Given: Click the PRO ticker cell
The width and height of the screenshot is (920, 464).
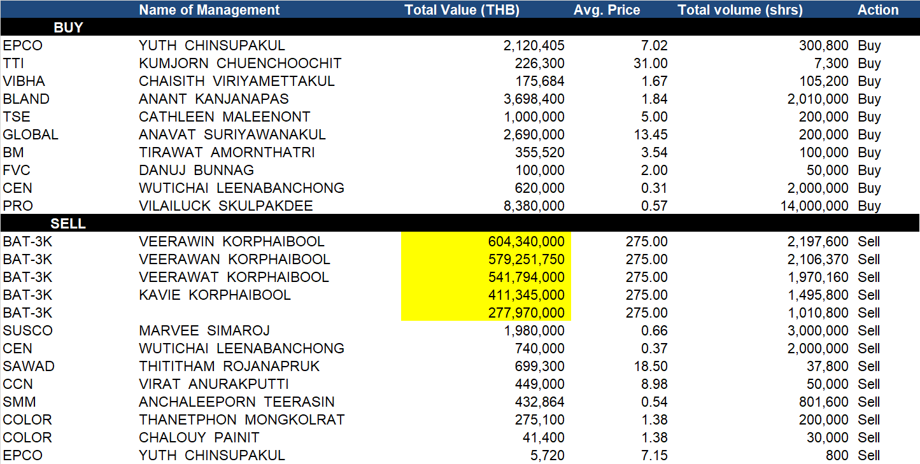Looking at the screenshot, I should (17, 206).
